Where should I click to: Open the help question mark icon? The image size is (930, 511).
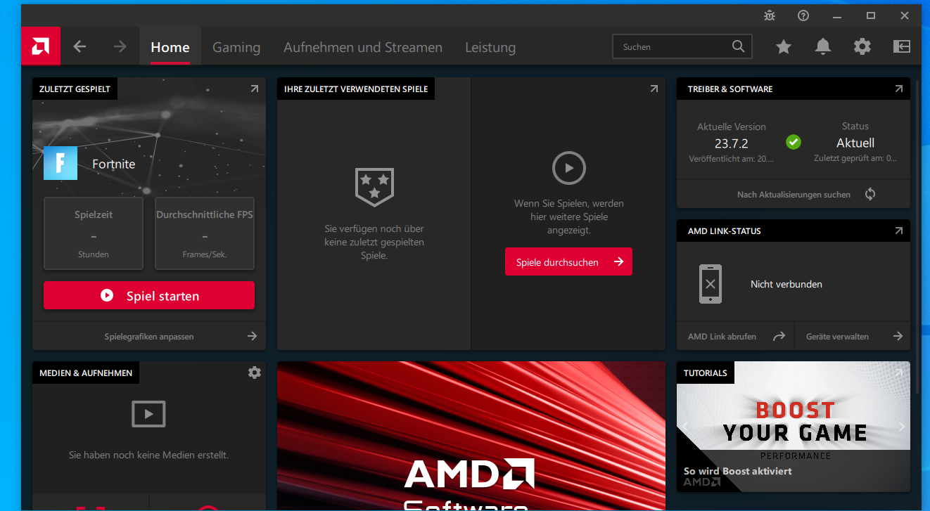pyautogui.click(x=803, y=15)
